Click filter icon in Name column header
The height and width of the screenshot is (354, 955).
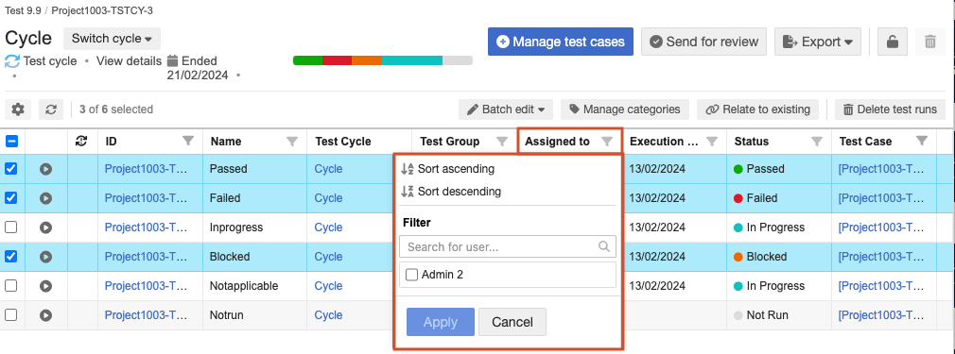pos(292,141)
